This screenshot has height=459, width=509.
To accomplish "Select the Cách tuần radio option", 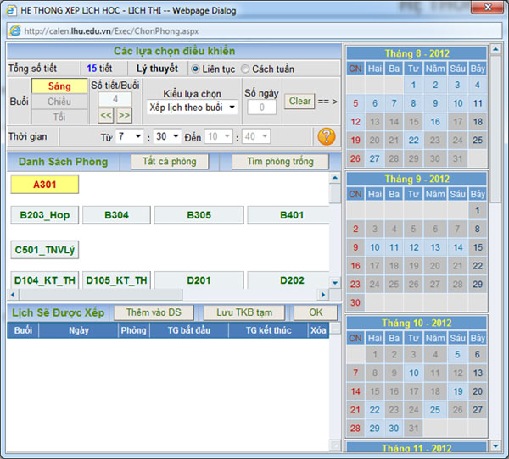I will click(x=246, y=69).
